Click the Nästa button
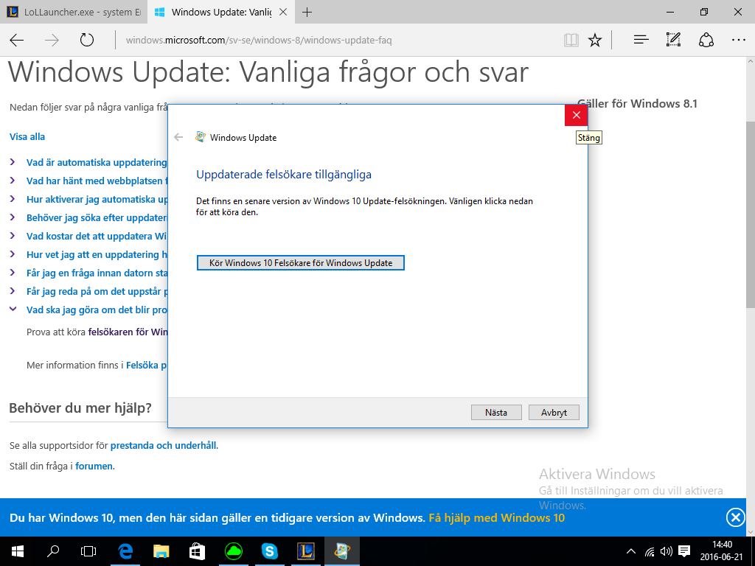The width and height of the screenshot is (755, 566). click(x=496, y=413)
